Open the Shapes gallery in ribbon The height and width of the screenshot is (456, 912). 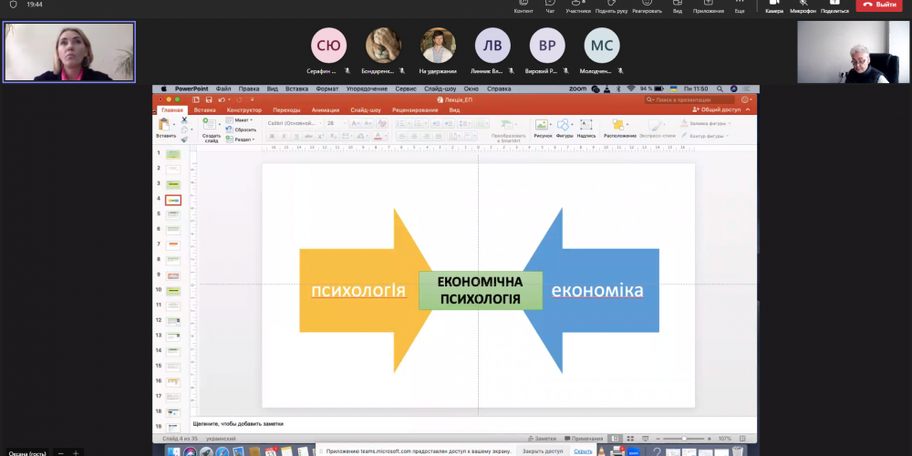point(565,125)
